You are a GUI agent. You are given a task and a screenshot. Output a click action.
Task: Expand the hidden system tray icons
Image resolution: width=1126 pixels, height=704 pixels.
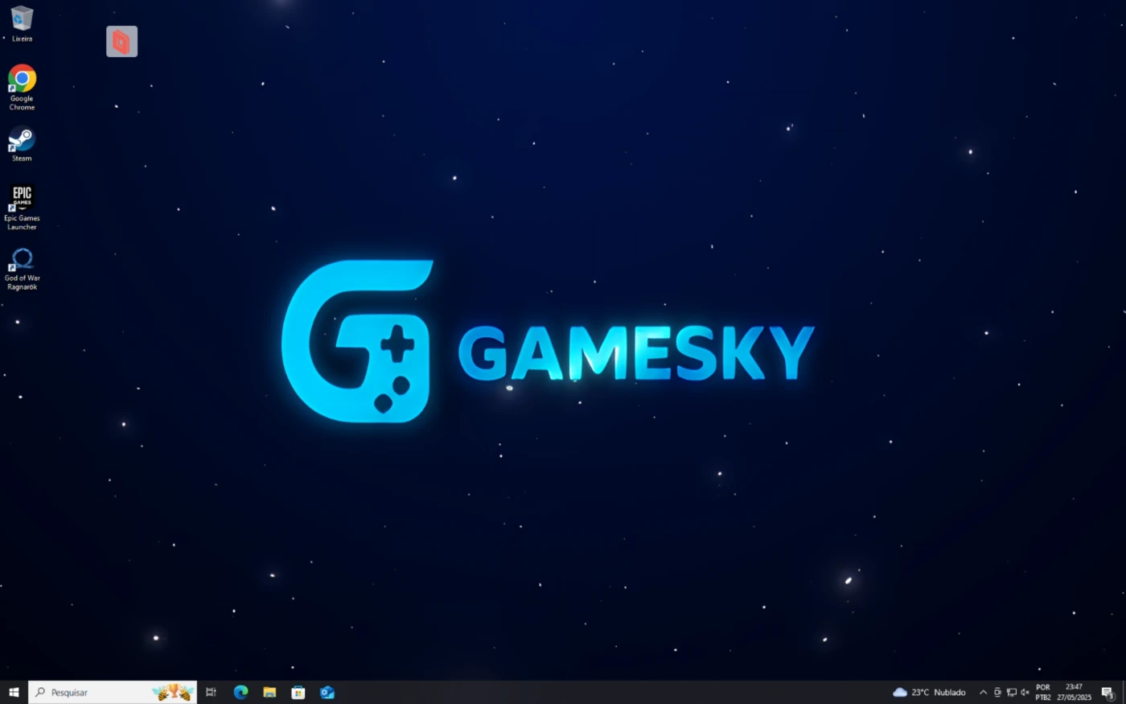pyautogui.click(x=983, y=692)
